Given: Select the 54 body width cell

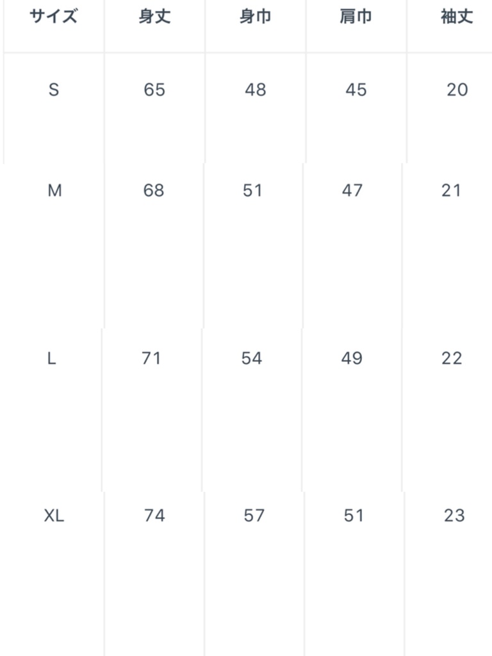Looking at the screenshot, I should pos(252,359).
